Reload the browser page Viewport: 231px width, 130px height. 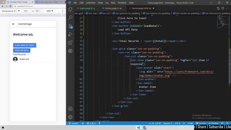[x=10, y=6]
